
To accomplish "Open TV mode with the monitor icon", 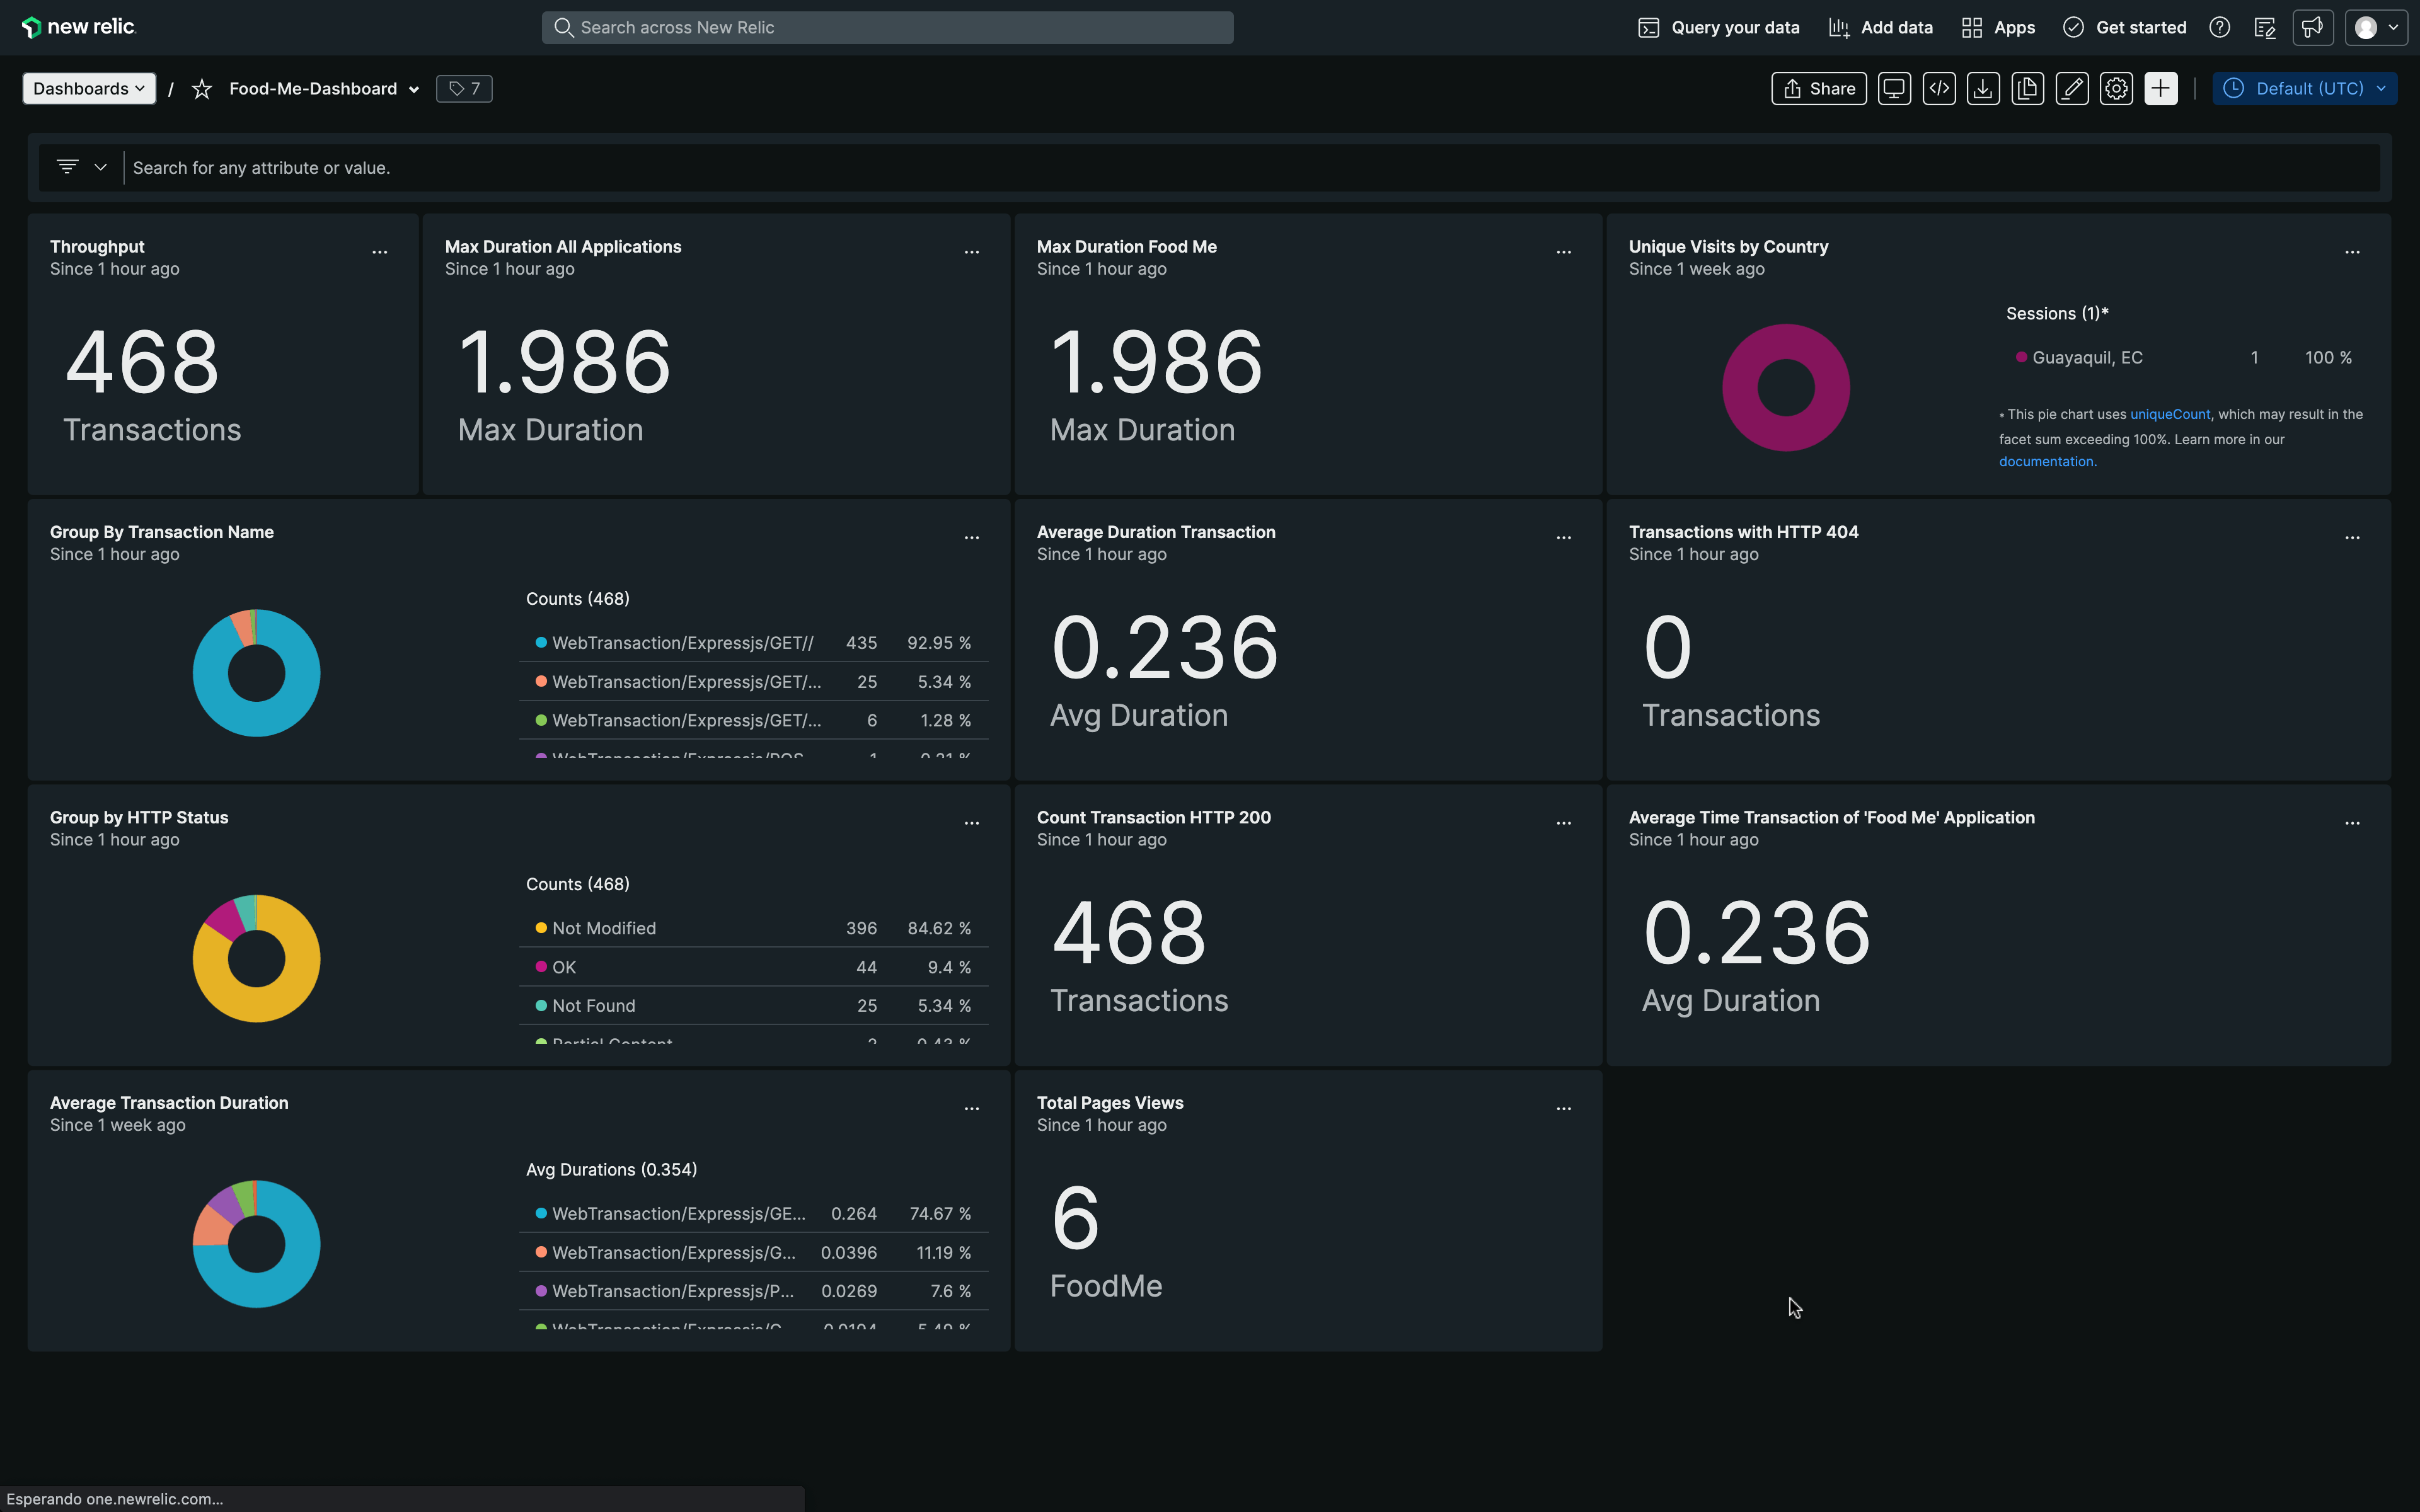I will [1894, 88].
